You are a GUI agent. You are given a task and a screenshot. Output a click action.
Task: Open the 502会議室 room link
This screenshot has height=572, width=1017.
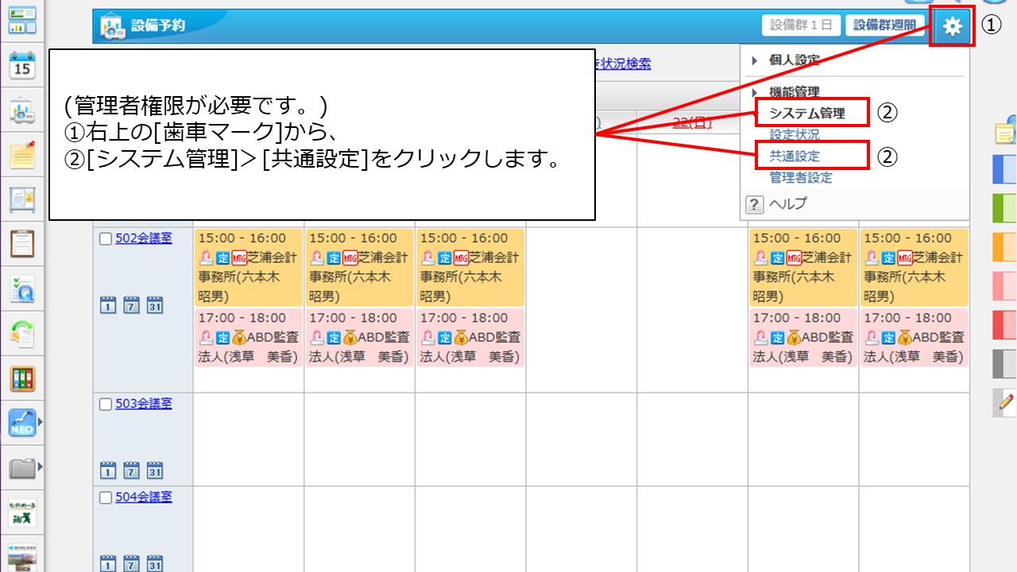(x=144, y=238)
